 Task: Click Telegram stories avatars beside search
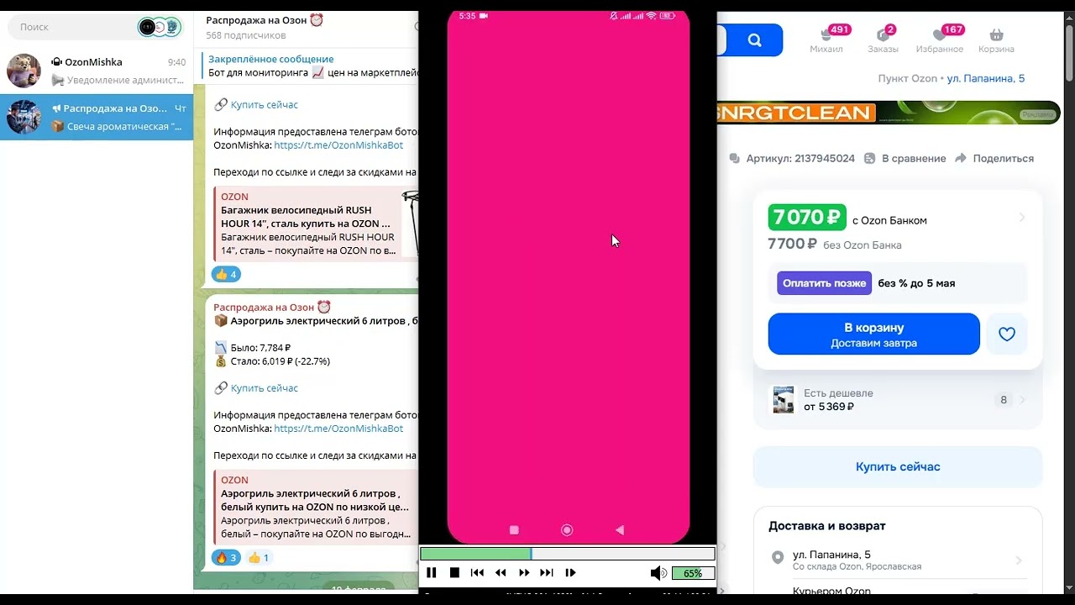pos(160,27)
